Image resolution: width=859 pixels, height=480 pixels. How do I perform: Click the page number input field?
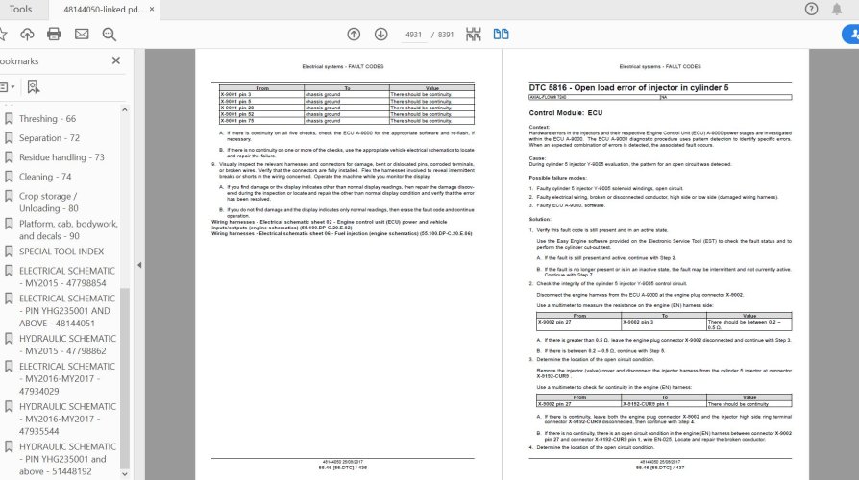point(413,35)
